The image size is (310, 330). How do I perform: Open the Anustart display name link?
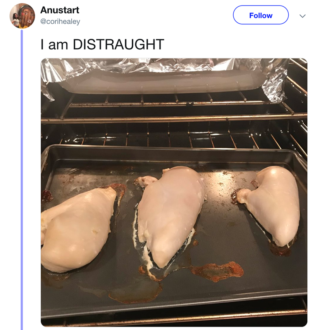(60, 10)
